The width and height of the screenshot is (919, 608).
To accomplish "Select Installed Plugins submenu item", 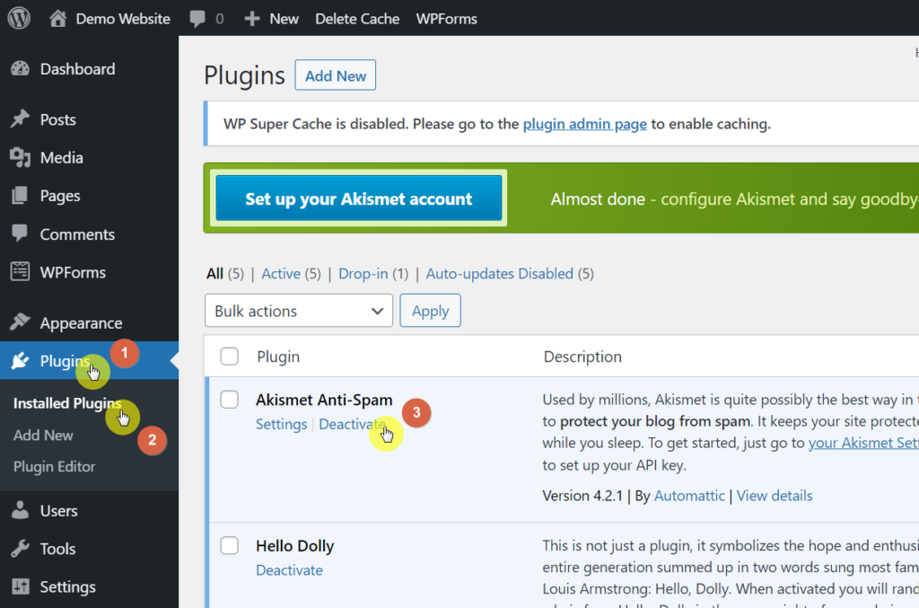I will [x=67, y=403].
